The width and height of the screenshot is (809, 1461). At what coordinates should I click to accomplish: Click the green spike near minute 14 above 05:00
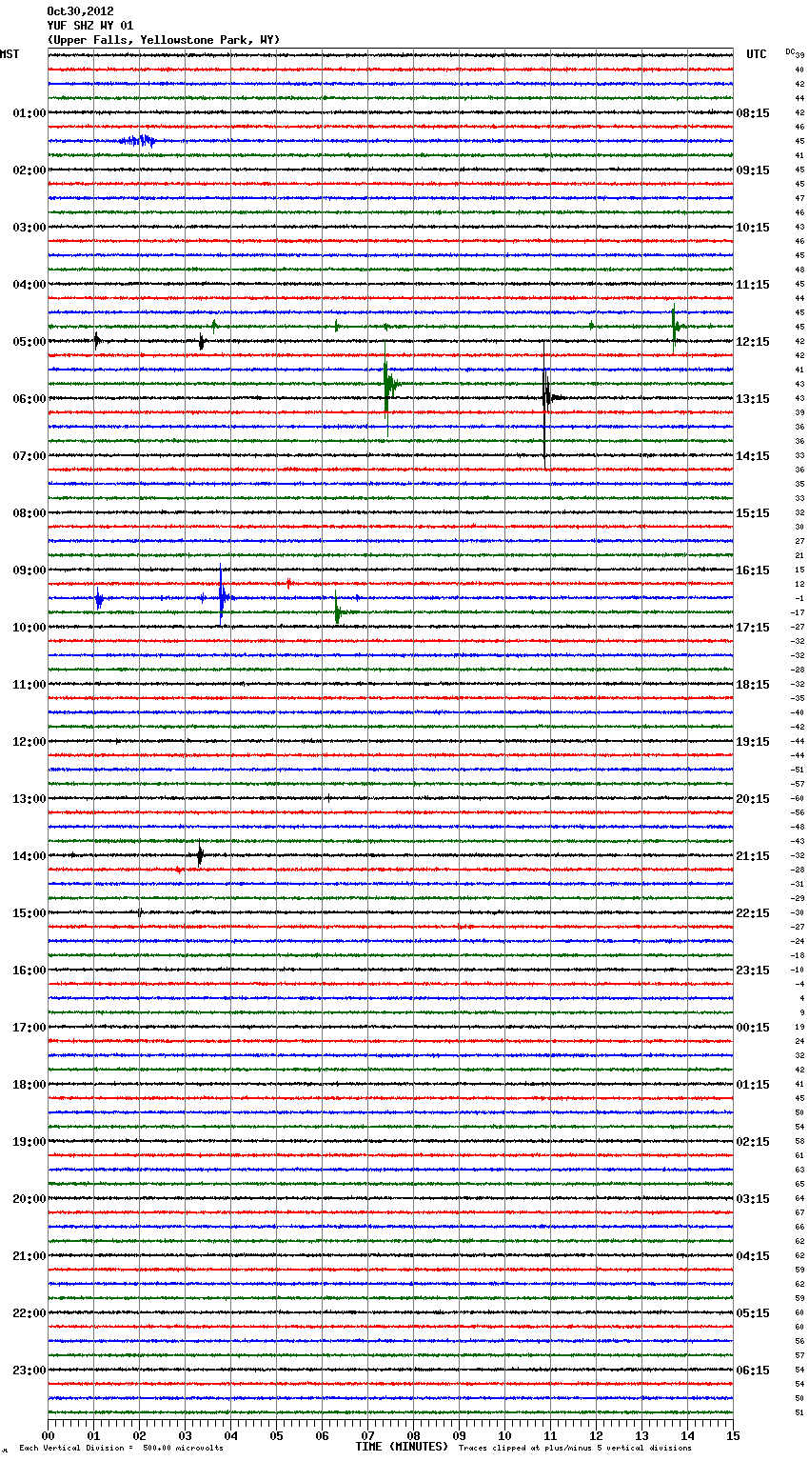(x=674, y=326)
